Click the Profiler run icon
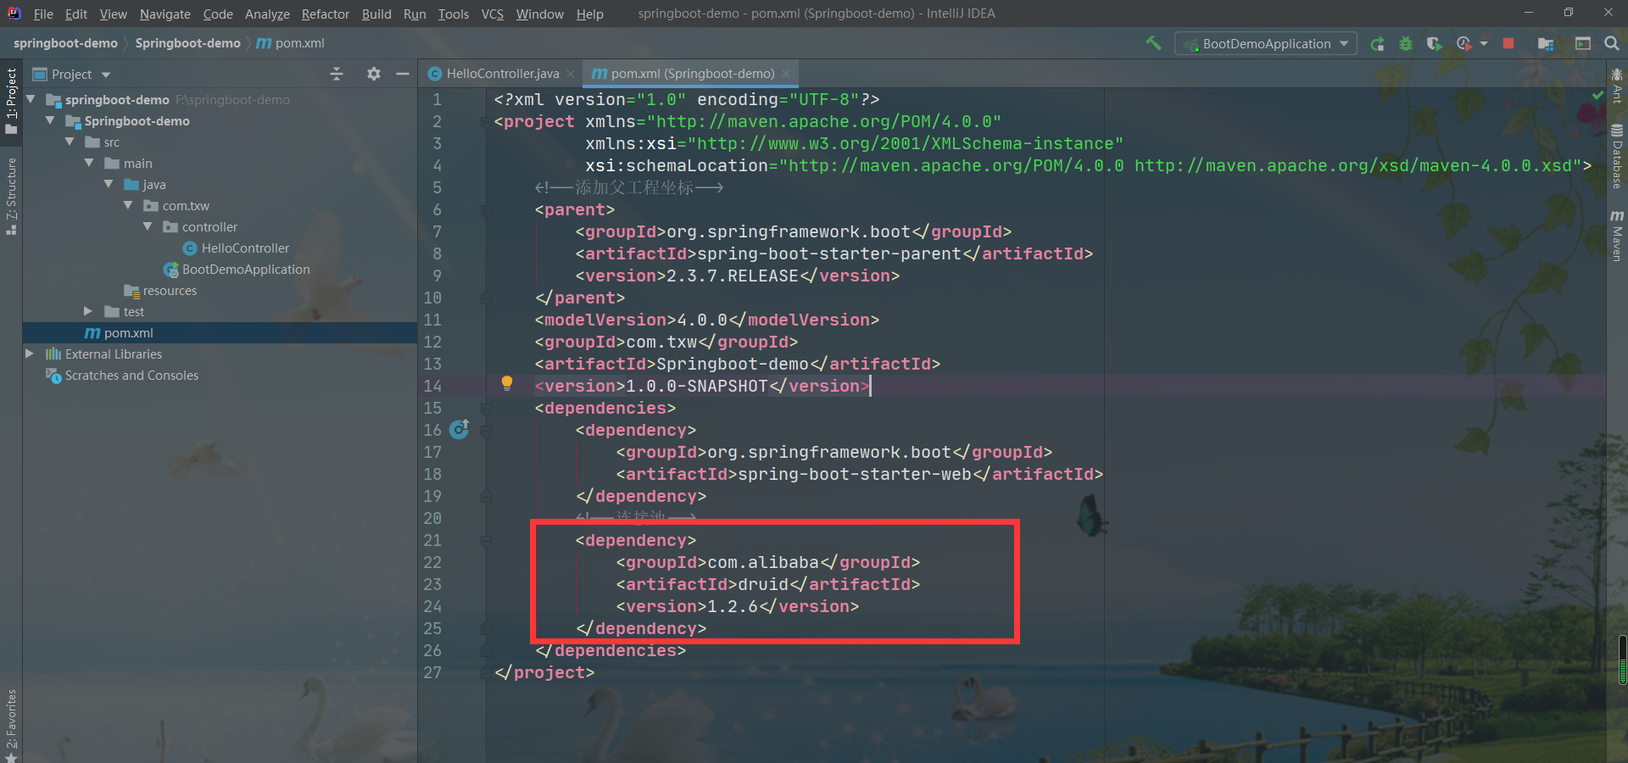 point(1464,43)
